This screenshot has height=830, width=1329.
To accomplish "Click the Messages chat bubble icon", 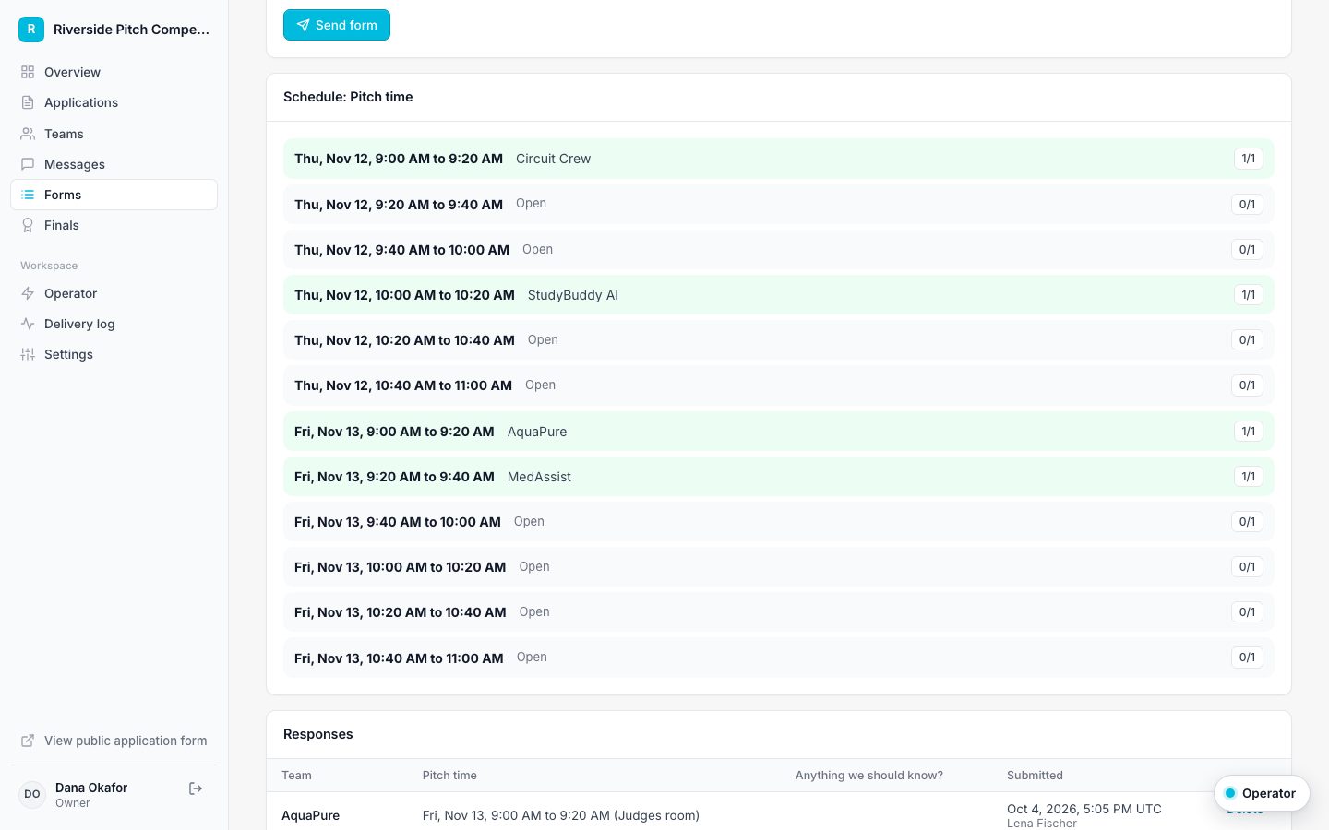I will 28,164.
